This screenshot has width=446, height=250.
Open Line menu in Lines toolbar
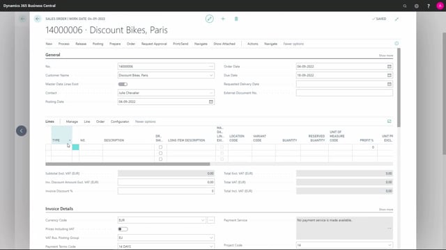pyautogui.click(x=87, y=122)
